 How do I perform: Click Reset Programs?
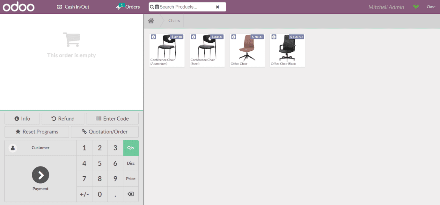coord(36,131)
